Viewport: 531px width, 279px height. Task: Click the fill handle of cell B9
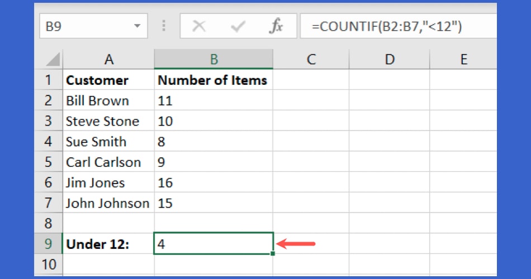tap(273, 253)
